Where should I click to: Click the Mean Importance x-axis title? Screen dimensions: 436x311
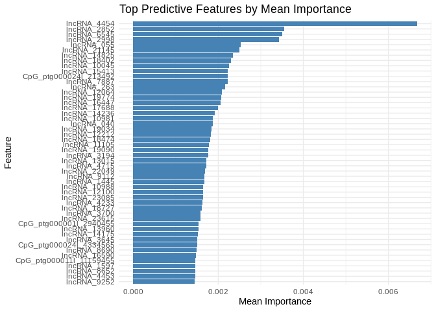coord(275,301)
